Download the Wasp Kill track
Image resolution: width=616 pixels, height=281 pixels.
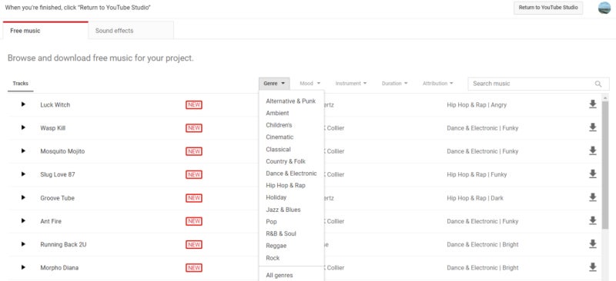(x=593, y=127)
